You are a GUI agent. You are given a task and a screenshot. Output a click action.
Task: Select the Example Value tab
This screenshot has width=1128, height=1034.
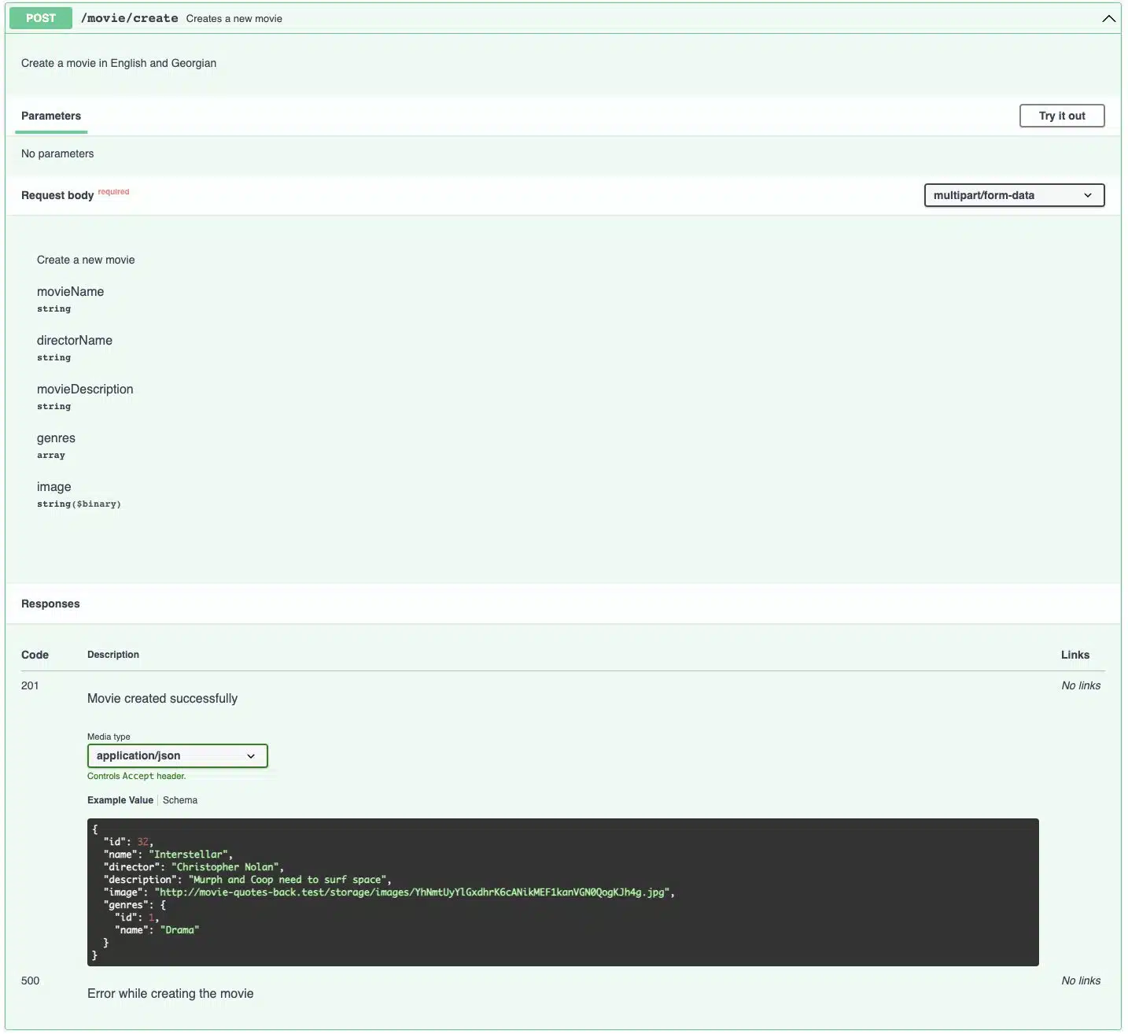pos(120,800)
